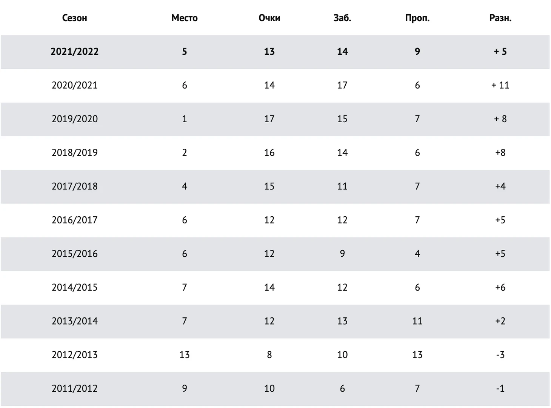
Task: Select the 2013/2014 season cell
Action: coord(74,321)
